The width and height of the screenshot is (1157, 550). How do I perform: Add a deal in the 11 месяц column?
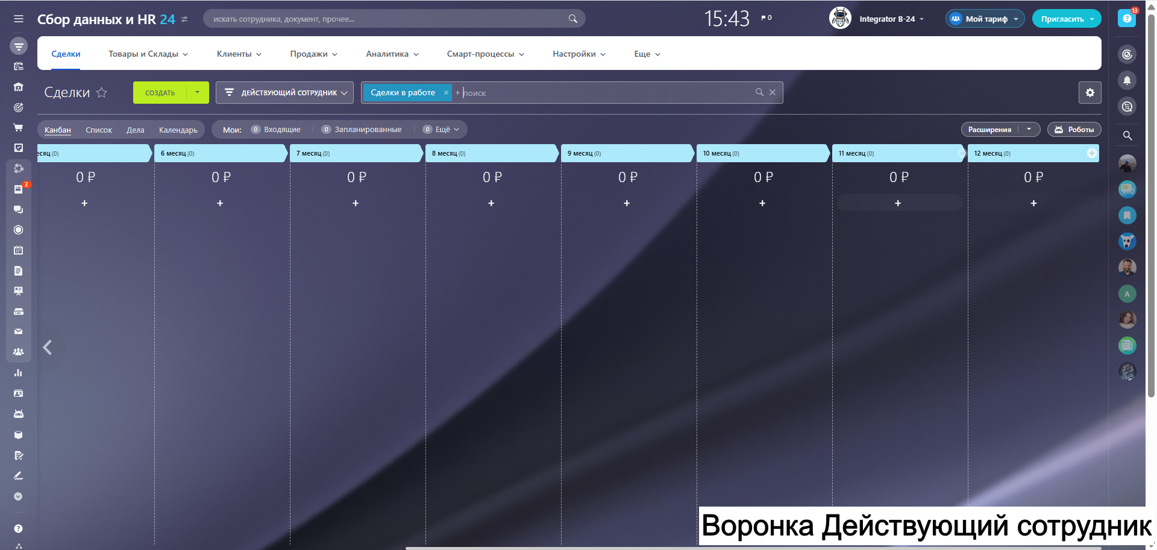click(x=898, y=203)
